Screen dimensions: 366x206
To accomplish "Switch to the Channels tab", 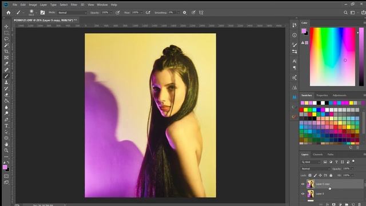I will [x=317, y=154].
